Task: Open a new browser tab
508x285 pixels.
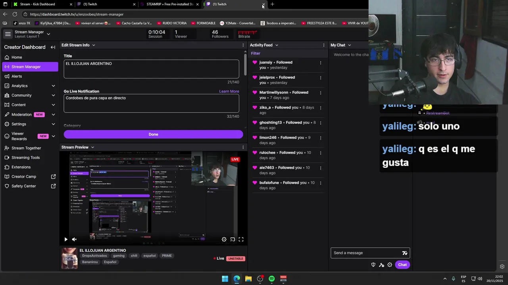Action: point(272,4)
